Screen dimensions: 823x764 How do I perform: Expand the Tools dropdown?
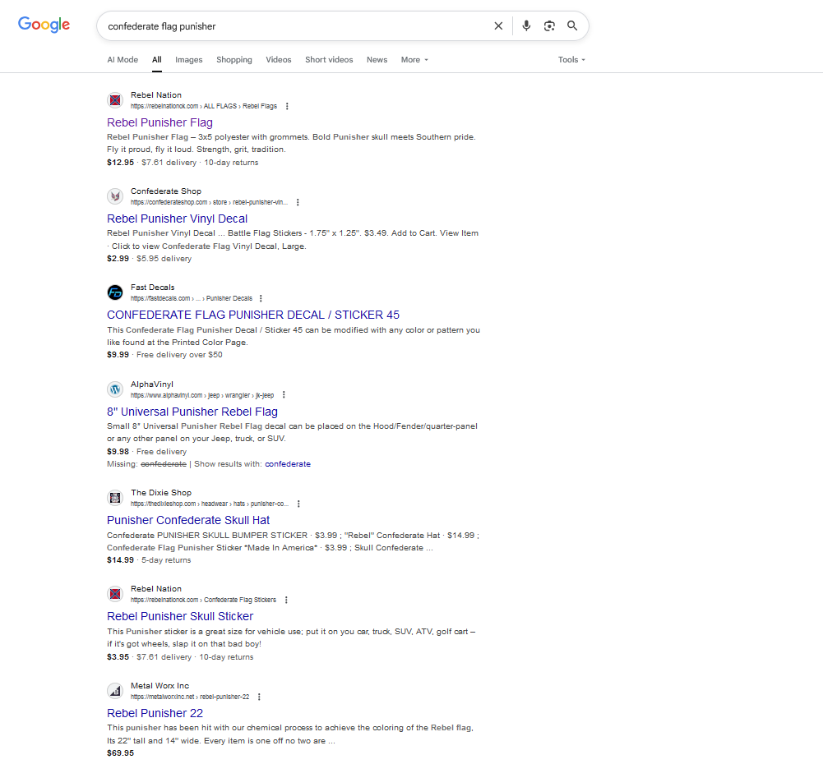(x=571, y=60)
